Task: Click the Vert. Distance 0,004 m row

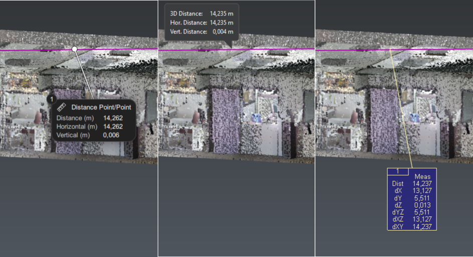Action: (201, 31)
